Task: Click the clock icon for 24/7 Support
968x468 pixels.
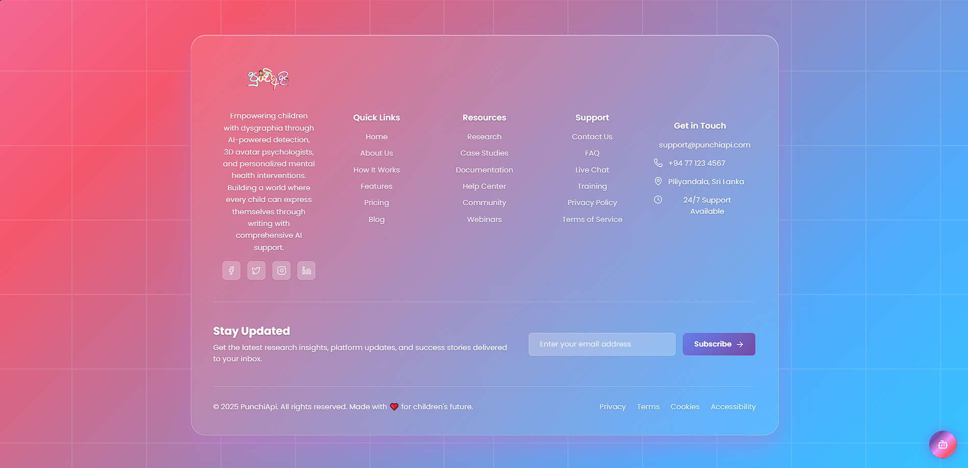Action: click(x=658, y=200)
